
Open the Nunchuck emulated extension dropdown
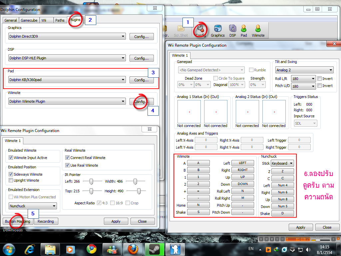coord(33,206)
